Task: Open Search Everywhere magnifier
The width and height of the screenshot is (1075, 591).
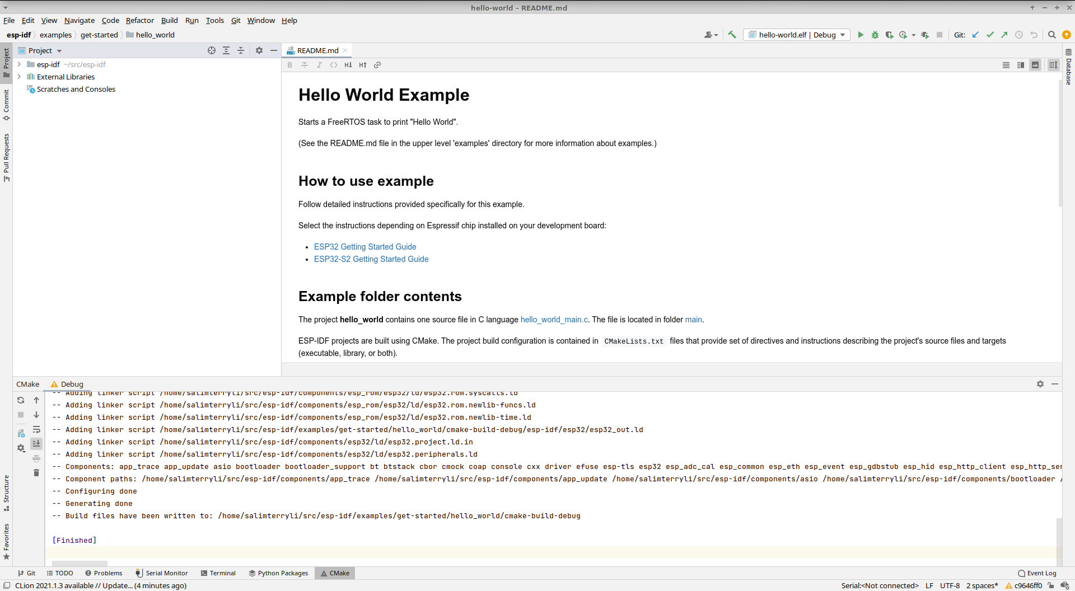Action: [1052, 35]
